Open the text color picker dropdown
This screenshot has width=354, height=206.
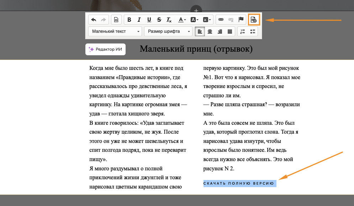(x=182, y=20)
